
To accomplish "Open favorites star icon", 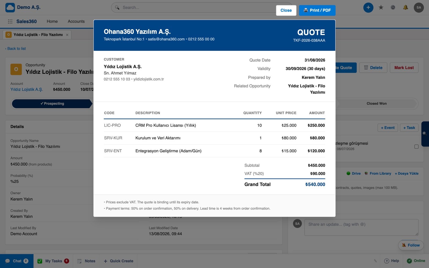I will click(381, 8).
